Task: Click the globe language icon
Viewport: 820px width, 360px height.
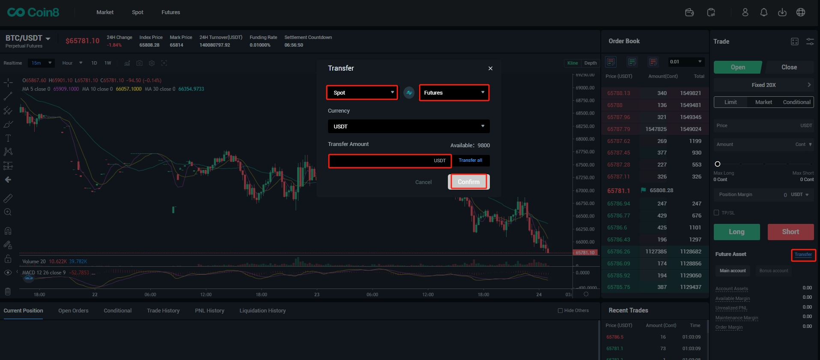Action: [x=800, y=12]
